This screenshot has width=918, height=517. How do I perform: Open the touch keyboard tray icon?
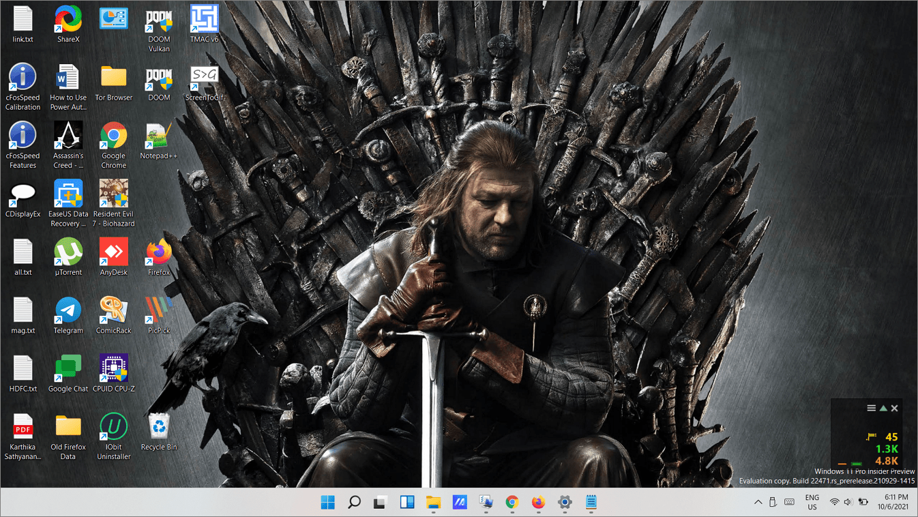789,503
